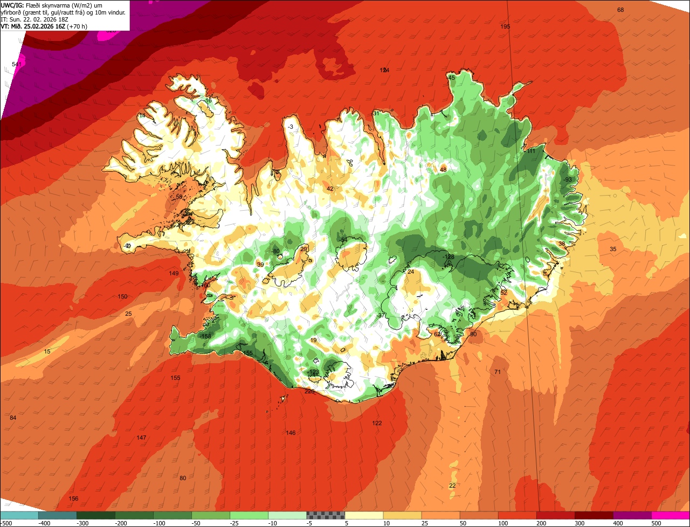Click the map value 37
Viewport: 690px width, 527px height.
[x=382, y=315]
